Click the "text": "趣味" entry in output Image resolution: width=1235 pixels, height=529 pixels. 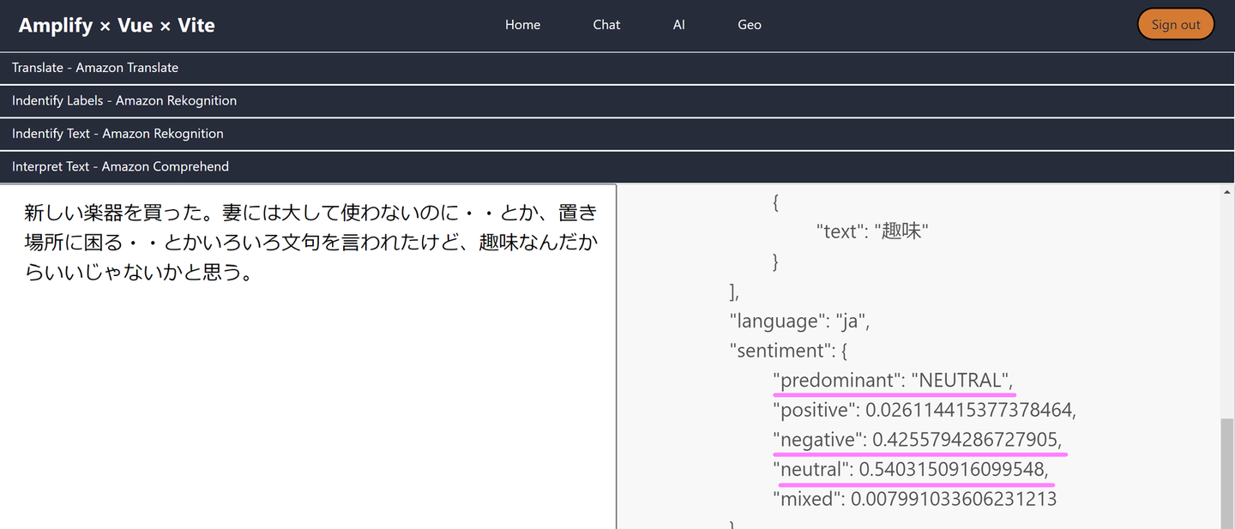click(x=872, y=231)
